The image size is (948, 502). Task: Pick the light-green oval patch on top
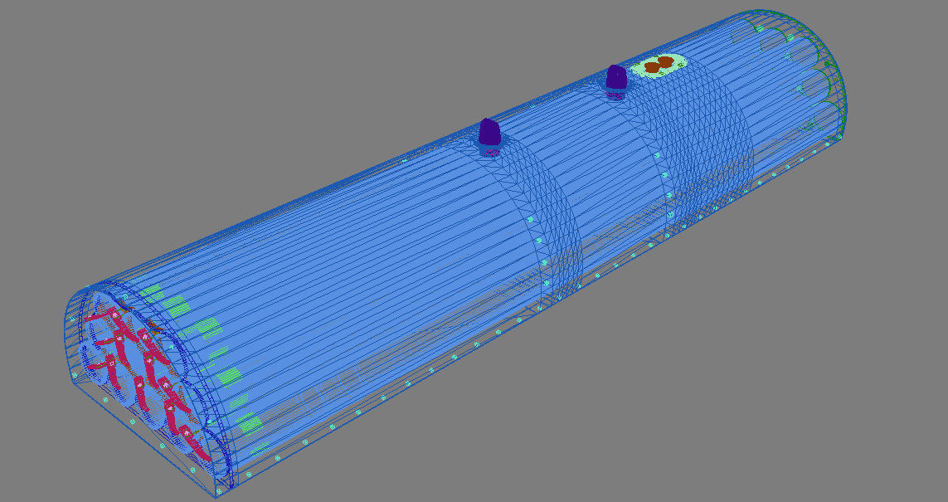tap(659, 64)
